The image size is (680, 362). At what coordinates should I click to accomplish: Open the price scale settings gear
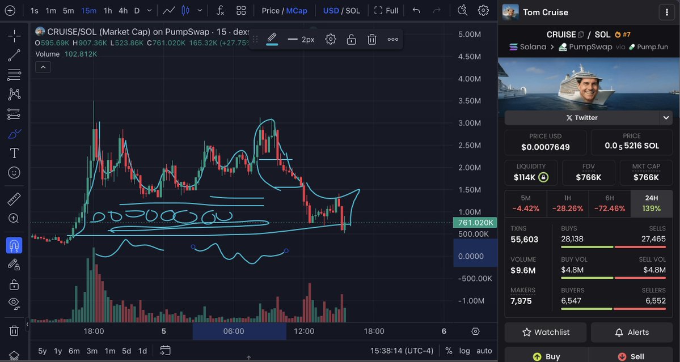point(475,331)
